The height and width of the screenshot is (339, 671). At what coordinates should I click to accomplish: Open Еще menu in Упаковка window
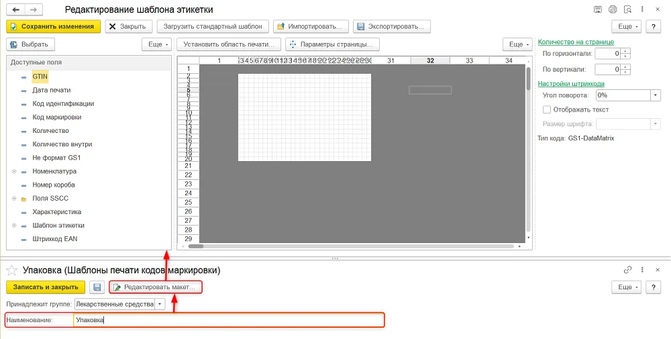(627, 287)
